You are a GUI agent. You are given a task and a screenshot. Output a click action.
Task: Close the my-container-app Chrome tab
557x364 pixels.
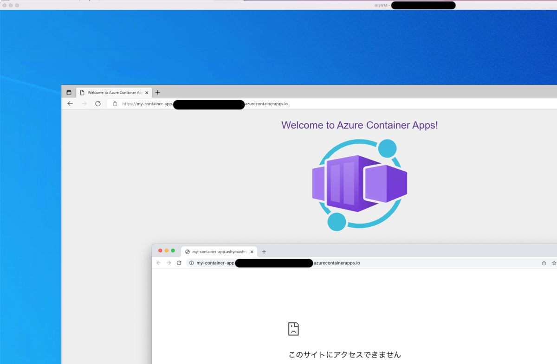pos(252,252)
